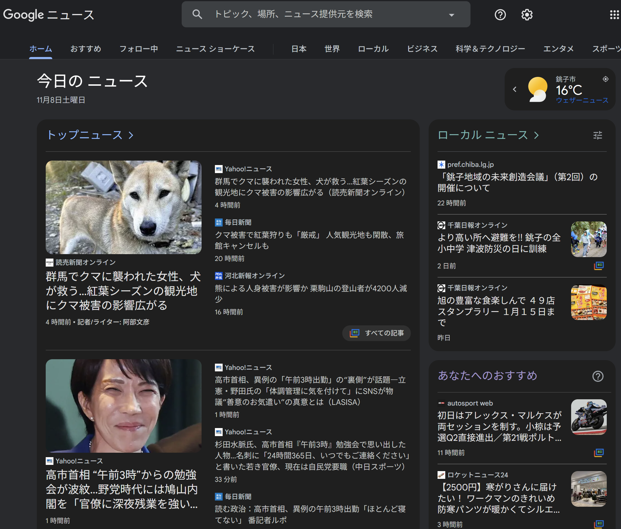
Task: Open the local news customize sliders icon
Action: [597, 135]
